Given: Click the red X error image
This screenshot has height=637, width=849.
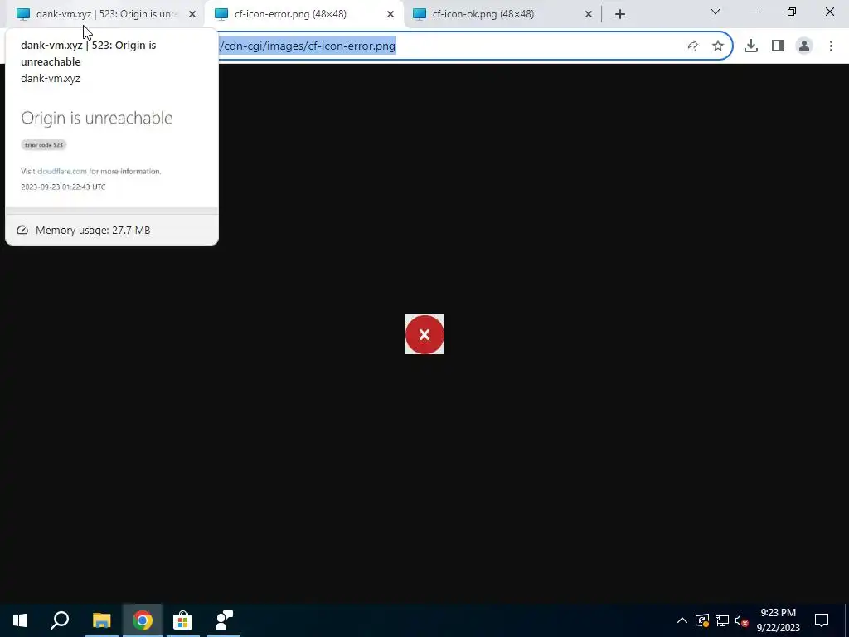Looking at the screenshot, I should [424, 334].
